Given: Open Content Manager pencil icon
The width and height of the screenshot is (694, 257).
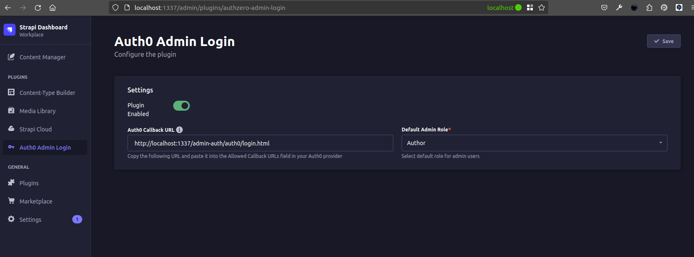Looking at the screenshot, I should pos(11,57).
